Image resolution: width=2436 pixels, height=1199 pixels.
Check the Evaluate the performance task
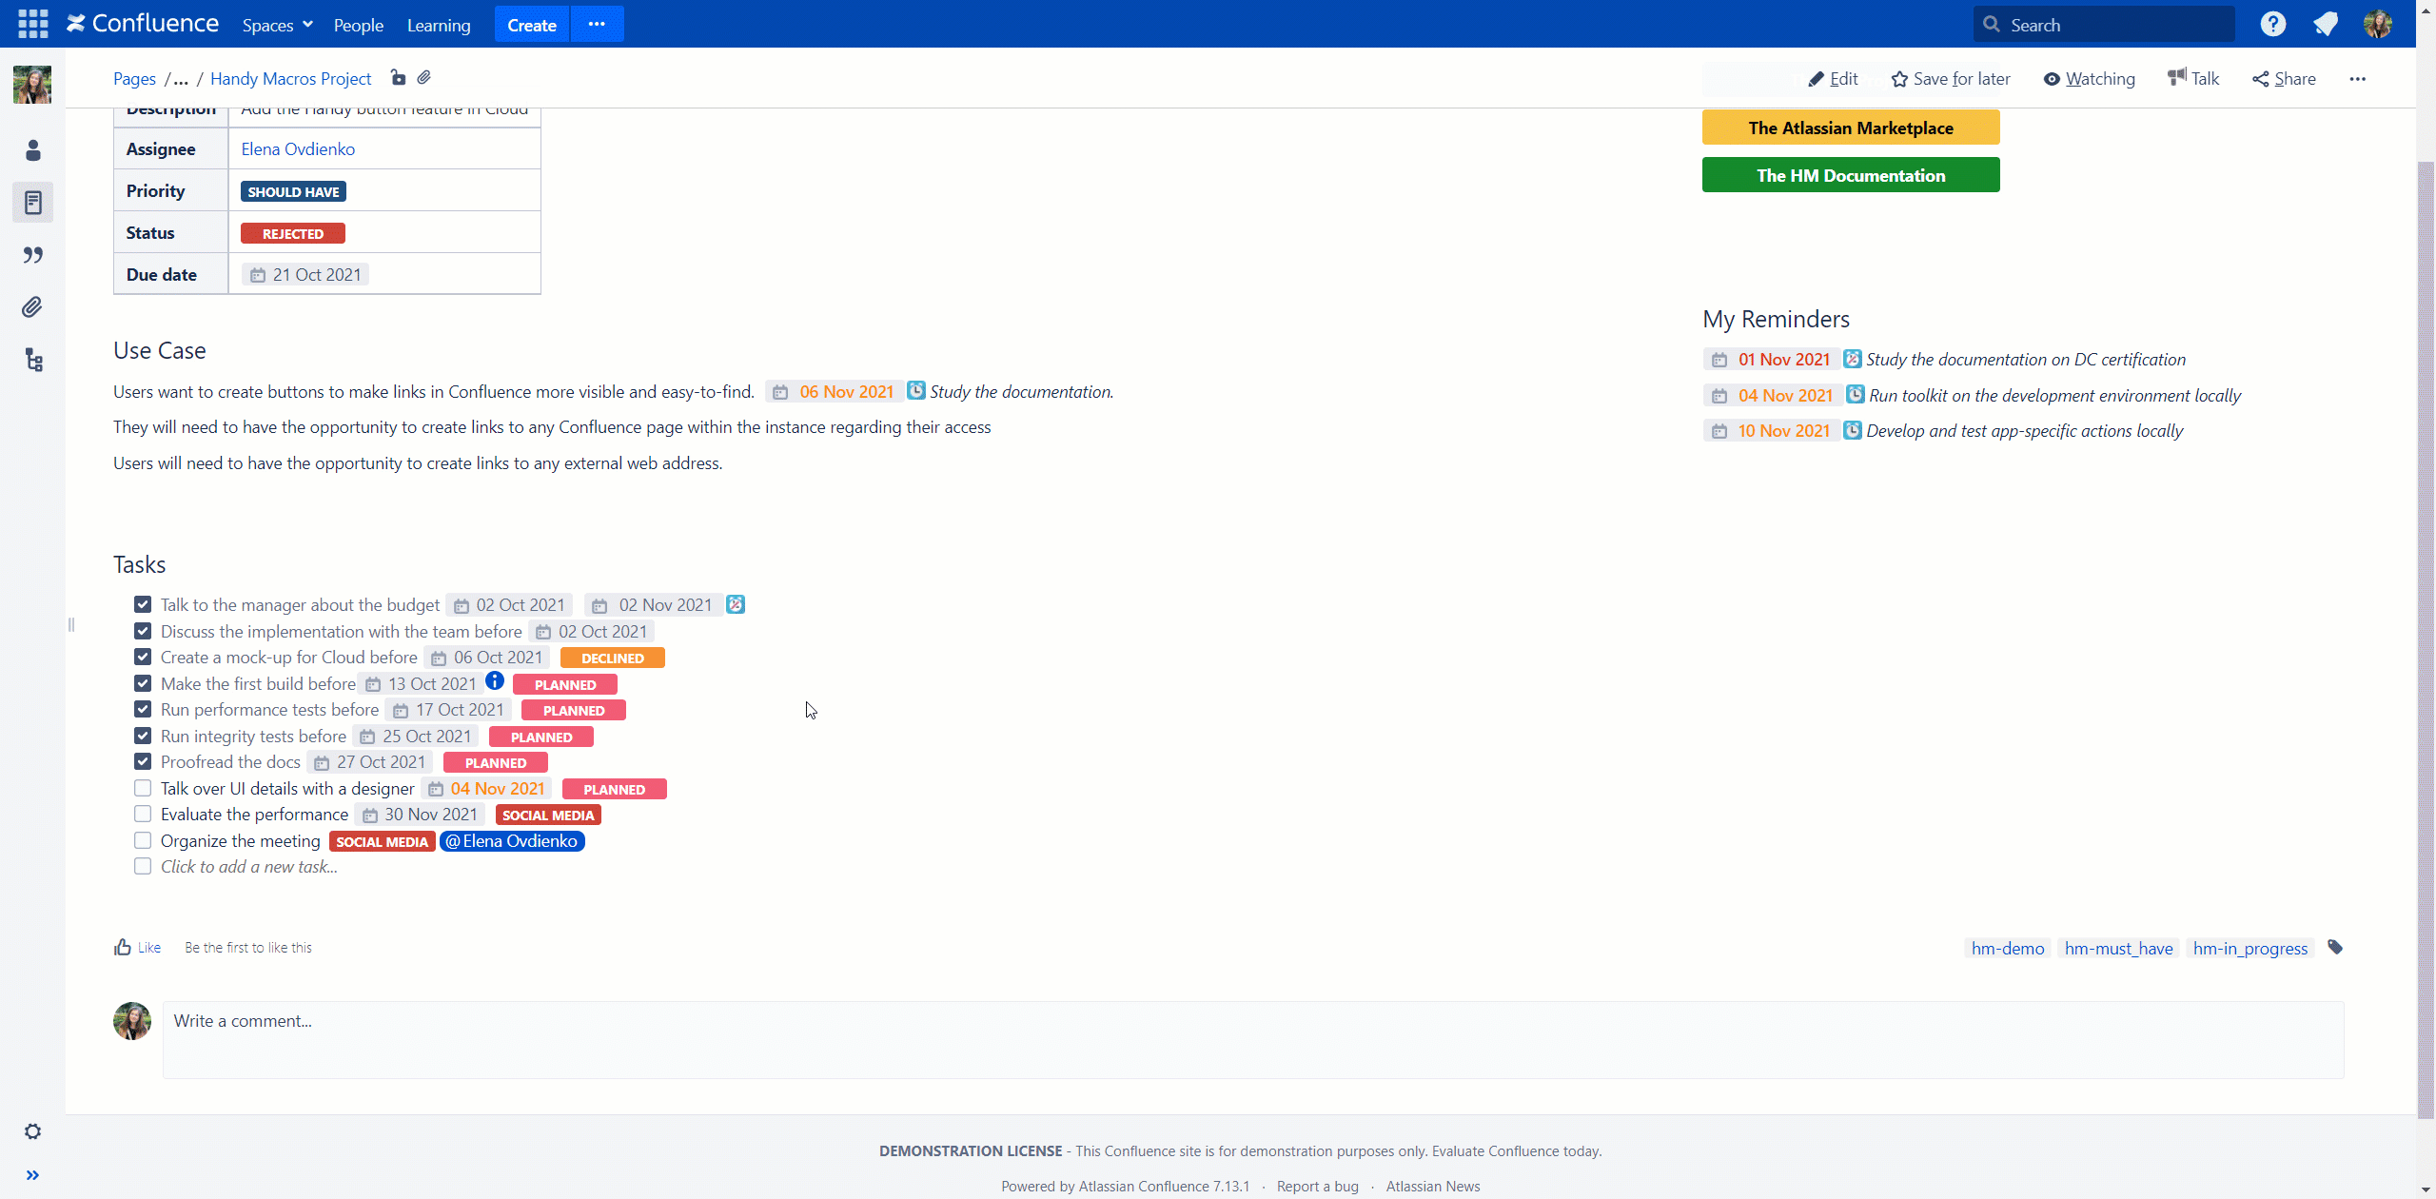click(x=143, y=814)
